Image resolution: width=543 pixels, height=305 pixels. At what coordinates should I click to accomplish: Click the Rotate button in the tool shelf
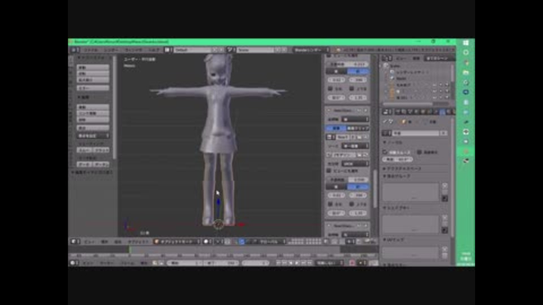coord(93,73)
